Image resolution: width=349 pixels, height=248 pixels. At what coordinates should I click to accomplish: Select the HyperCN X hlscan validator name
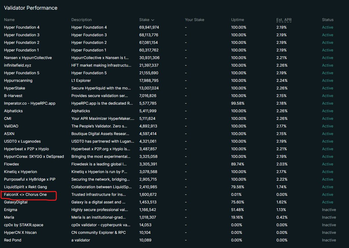coord(20,232)
